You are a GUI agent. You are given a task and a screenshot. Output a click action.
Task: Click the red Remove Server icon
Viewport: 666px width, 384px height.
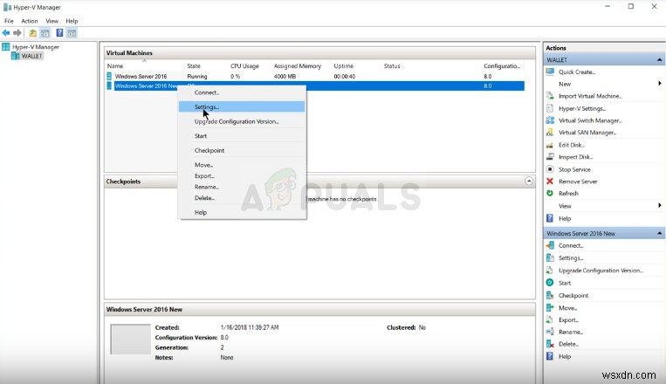tap(550, 182)
